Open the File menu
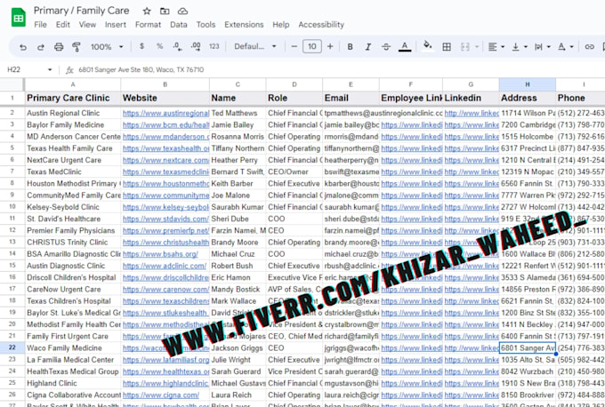Image resolution: width=605 pixels, height=407 pixels. (x=40, y=25)
